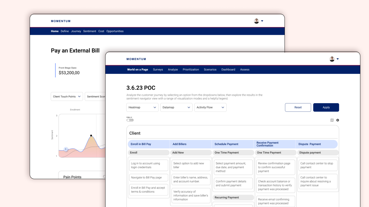Switch to the Dashboard tab
Image resolution: width=369 pixels, height=207 pixels.
pos(228,70)
